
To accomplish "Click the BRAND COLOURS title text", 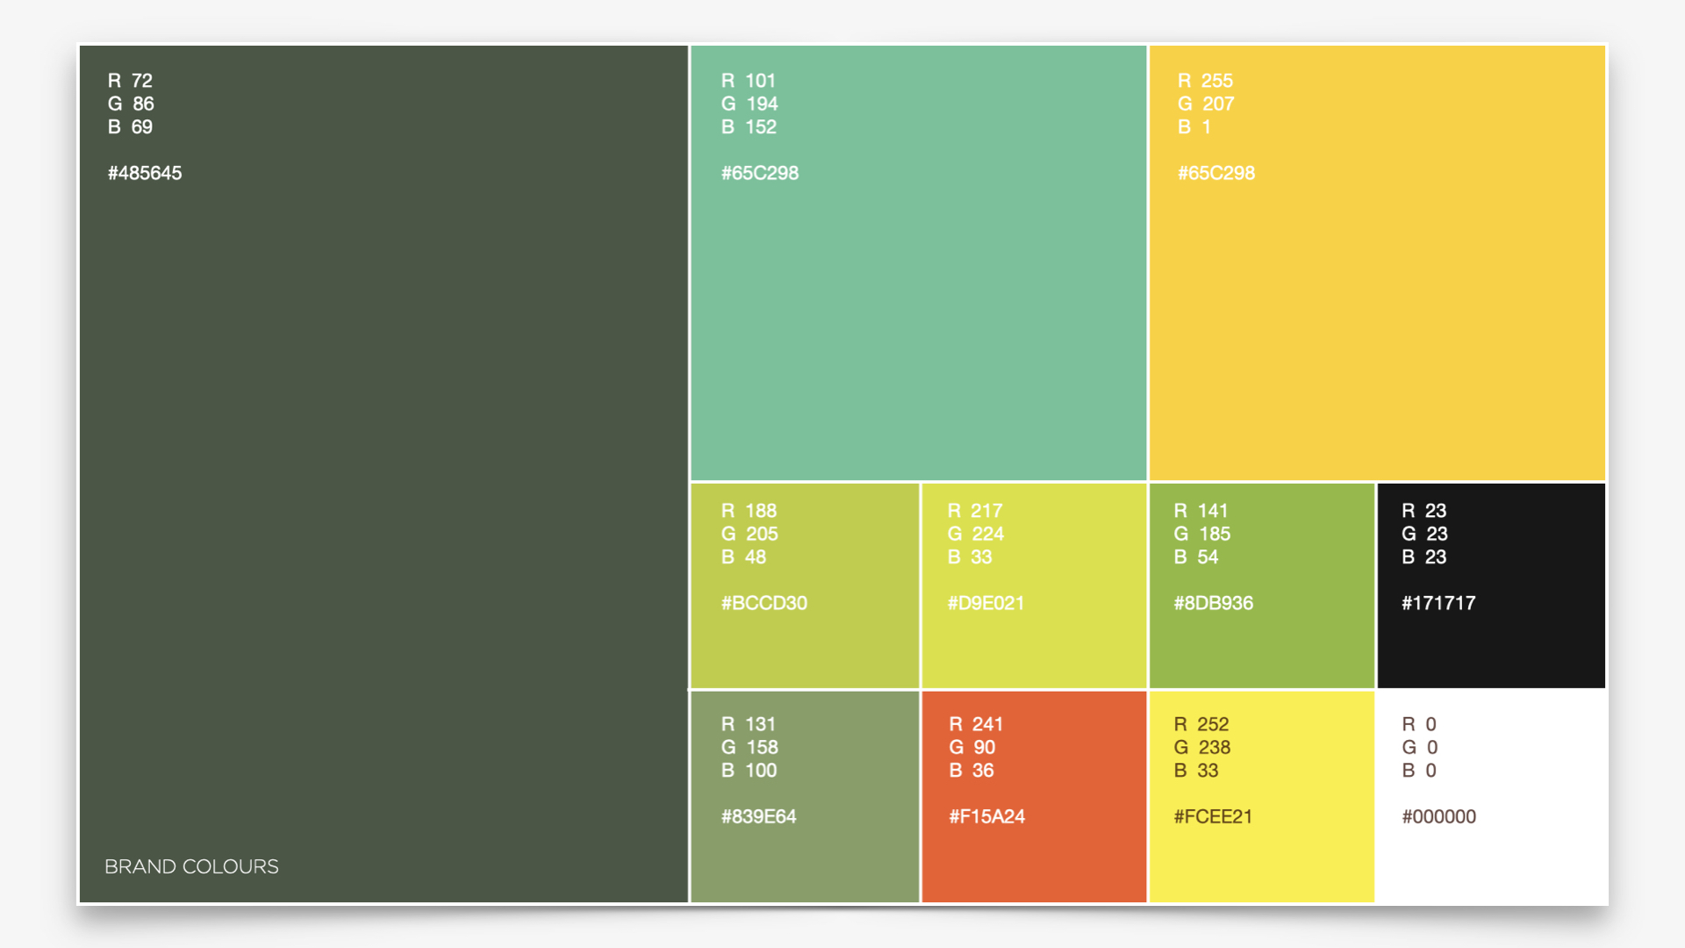I will (191, 866).
